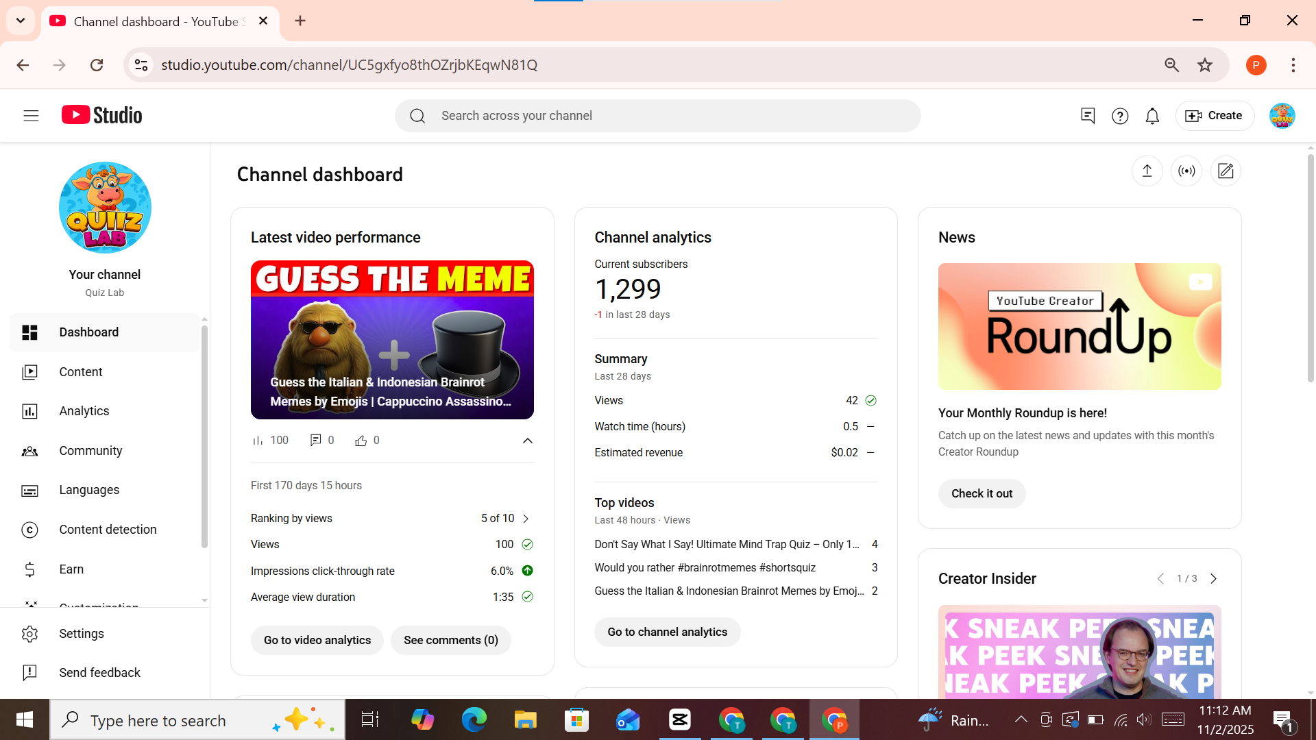The width and height of the screenshot is (1316, 740).
Task: Click Check it out for Monthly Roundup
Action: [981, 493]
